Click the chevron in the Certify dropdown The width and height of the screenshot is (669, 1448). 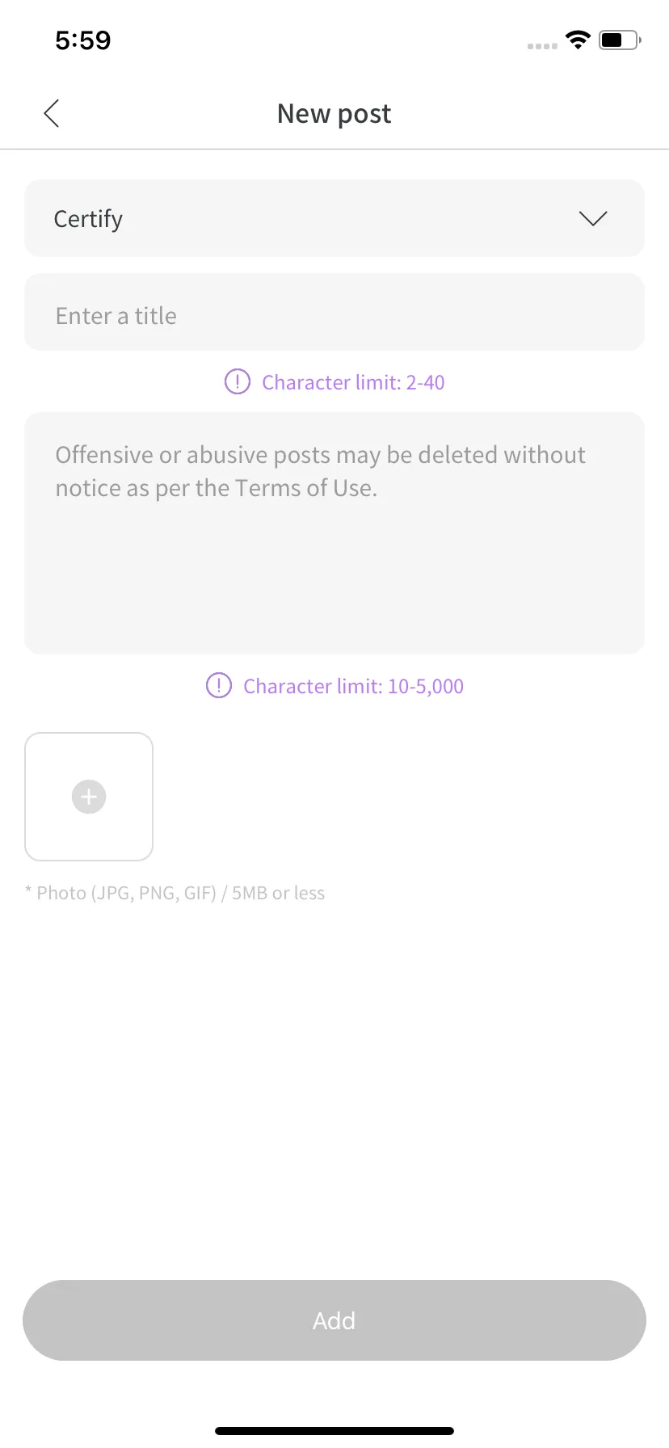(x=593, y=219)
